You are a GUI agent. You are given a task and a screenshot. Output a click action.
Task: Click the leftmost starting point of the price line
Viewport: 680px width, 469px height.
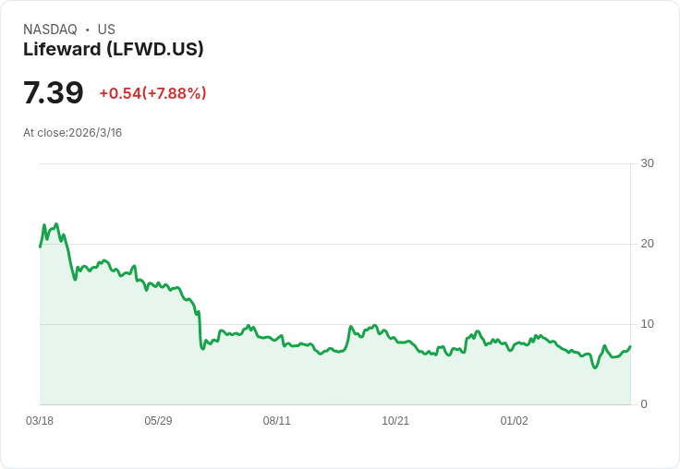(40, 247)
